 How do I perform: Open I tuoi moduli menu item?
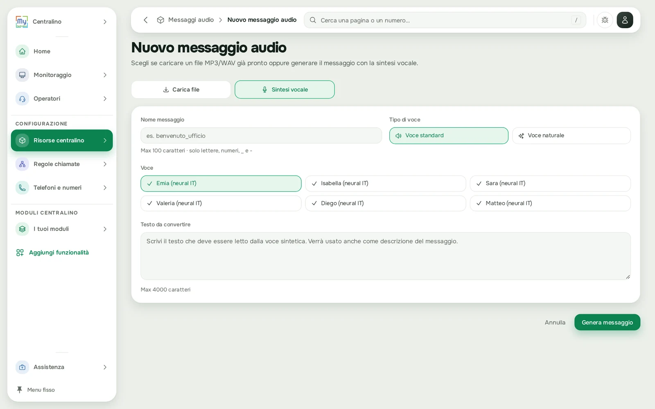tap(62, 229)
